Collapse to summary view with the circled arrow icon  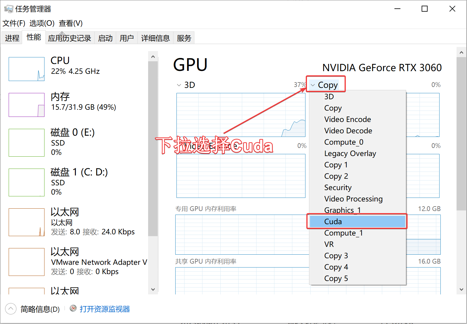[x=11, y=309]
